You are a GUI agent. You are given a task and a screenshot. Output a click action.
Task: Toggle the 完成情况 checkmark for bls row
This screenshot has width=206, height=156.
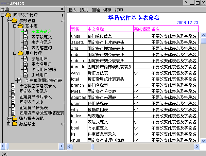(136, 122)
